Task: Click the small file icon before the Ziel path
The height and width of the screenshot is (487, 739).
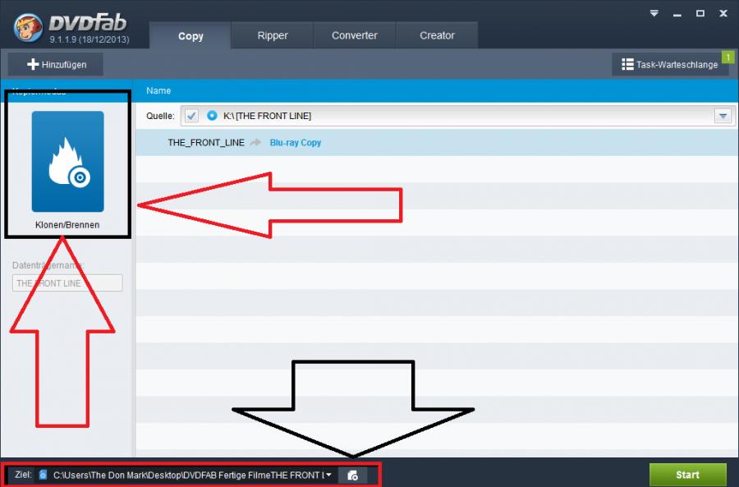Action: tap(43, 475)
